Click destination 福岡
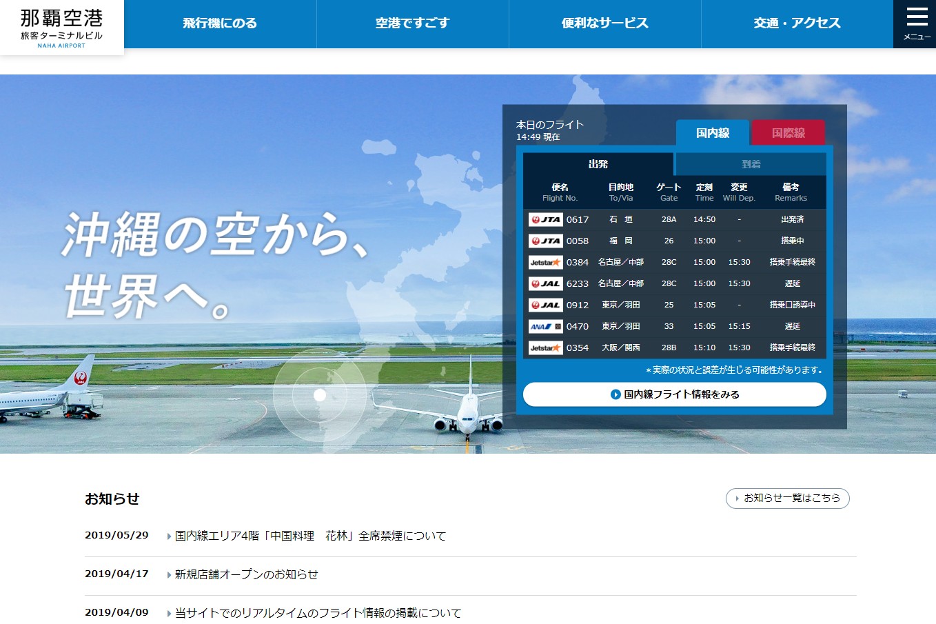The image size is (936, 624). pos(621,241)
